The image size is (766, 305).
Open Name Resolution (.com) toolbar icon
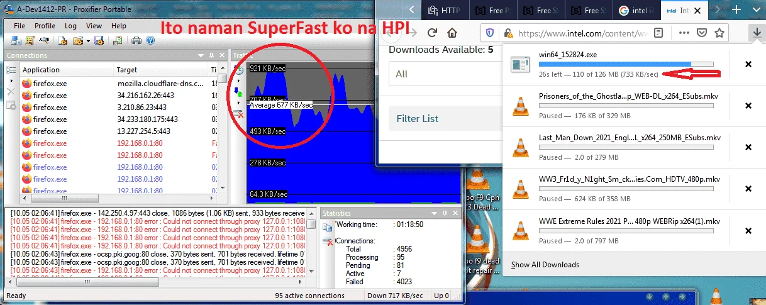(x=44, y=40)
